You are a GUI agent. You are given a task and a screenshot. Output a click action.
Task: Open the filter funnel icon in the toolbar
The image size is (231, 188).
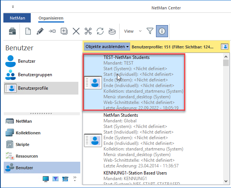[150, 31]
